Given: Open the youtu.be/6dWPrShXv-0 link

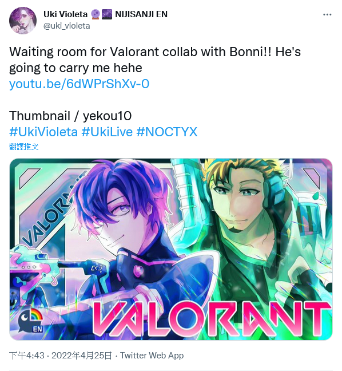Looking at the screenshot, I should (79, 84).
